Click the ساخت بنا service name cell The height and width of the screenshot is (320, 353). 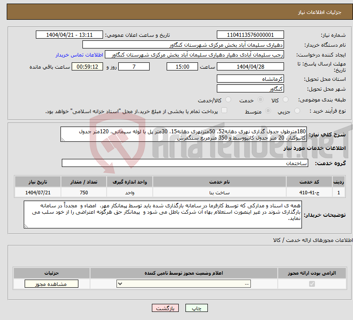tap(220, 193)
